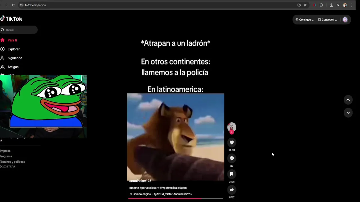Click the tiktok.com/foryou address bar

(157, 5)
